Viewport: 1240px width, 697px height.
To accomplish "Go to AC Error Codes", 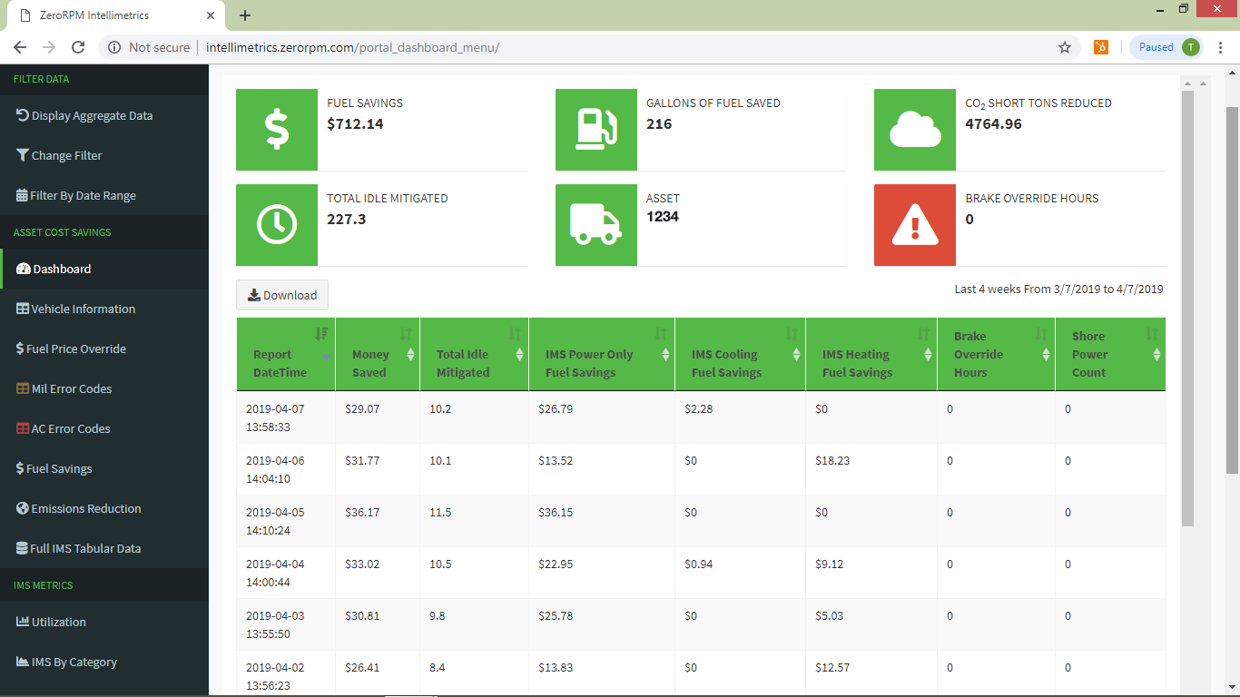I will (63, 428).
